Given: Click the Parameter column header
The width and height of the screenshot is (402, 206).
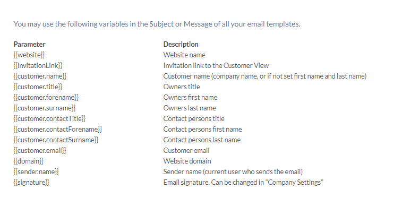Looking at the screenshot, I should pyautogui.click(x=30, y=44).
